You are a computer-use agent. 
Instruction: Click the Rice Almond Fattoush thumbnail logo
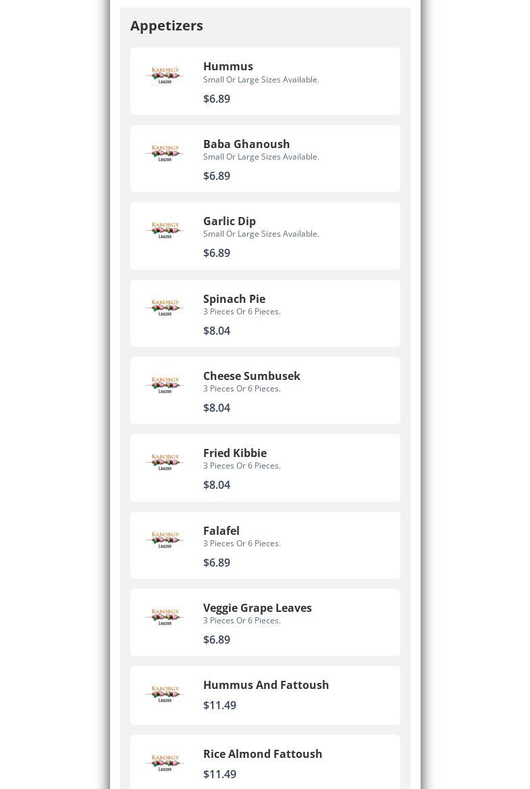coord(165,763)
